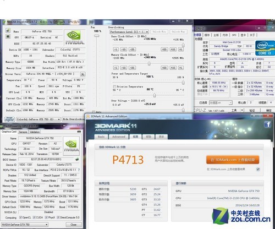Screen dimensions: 275x229
Task: Click Base Clock Offset +20 button
Action: (164, 50)
